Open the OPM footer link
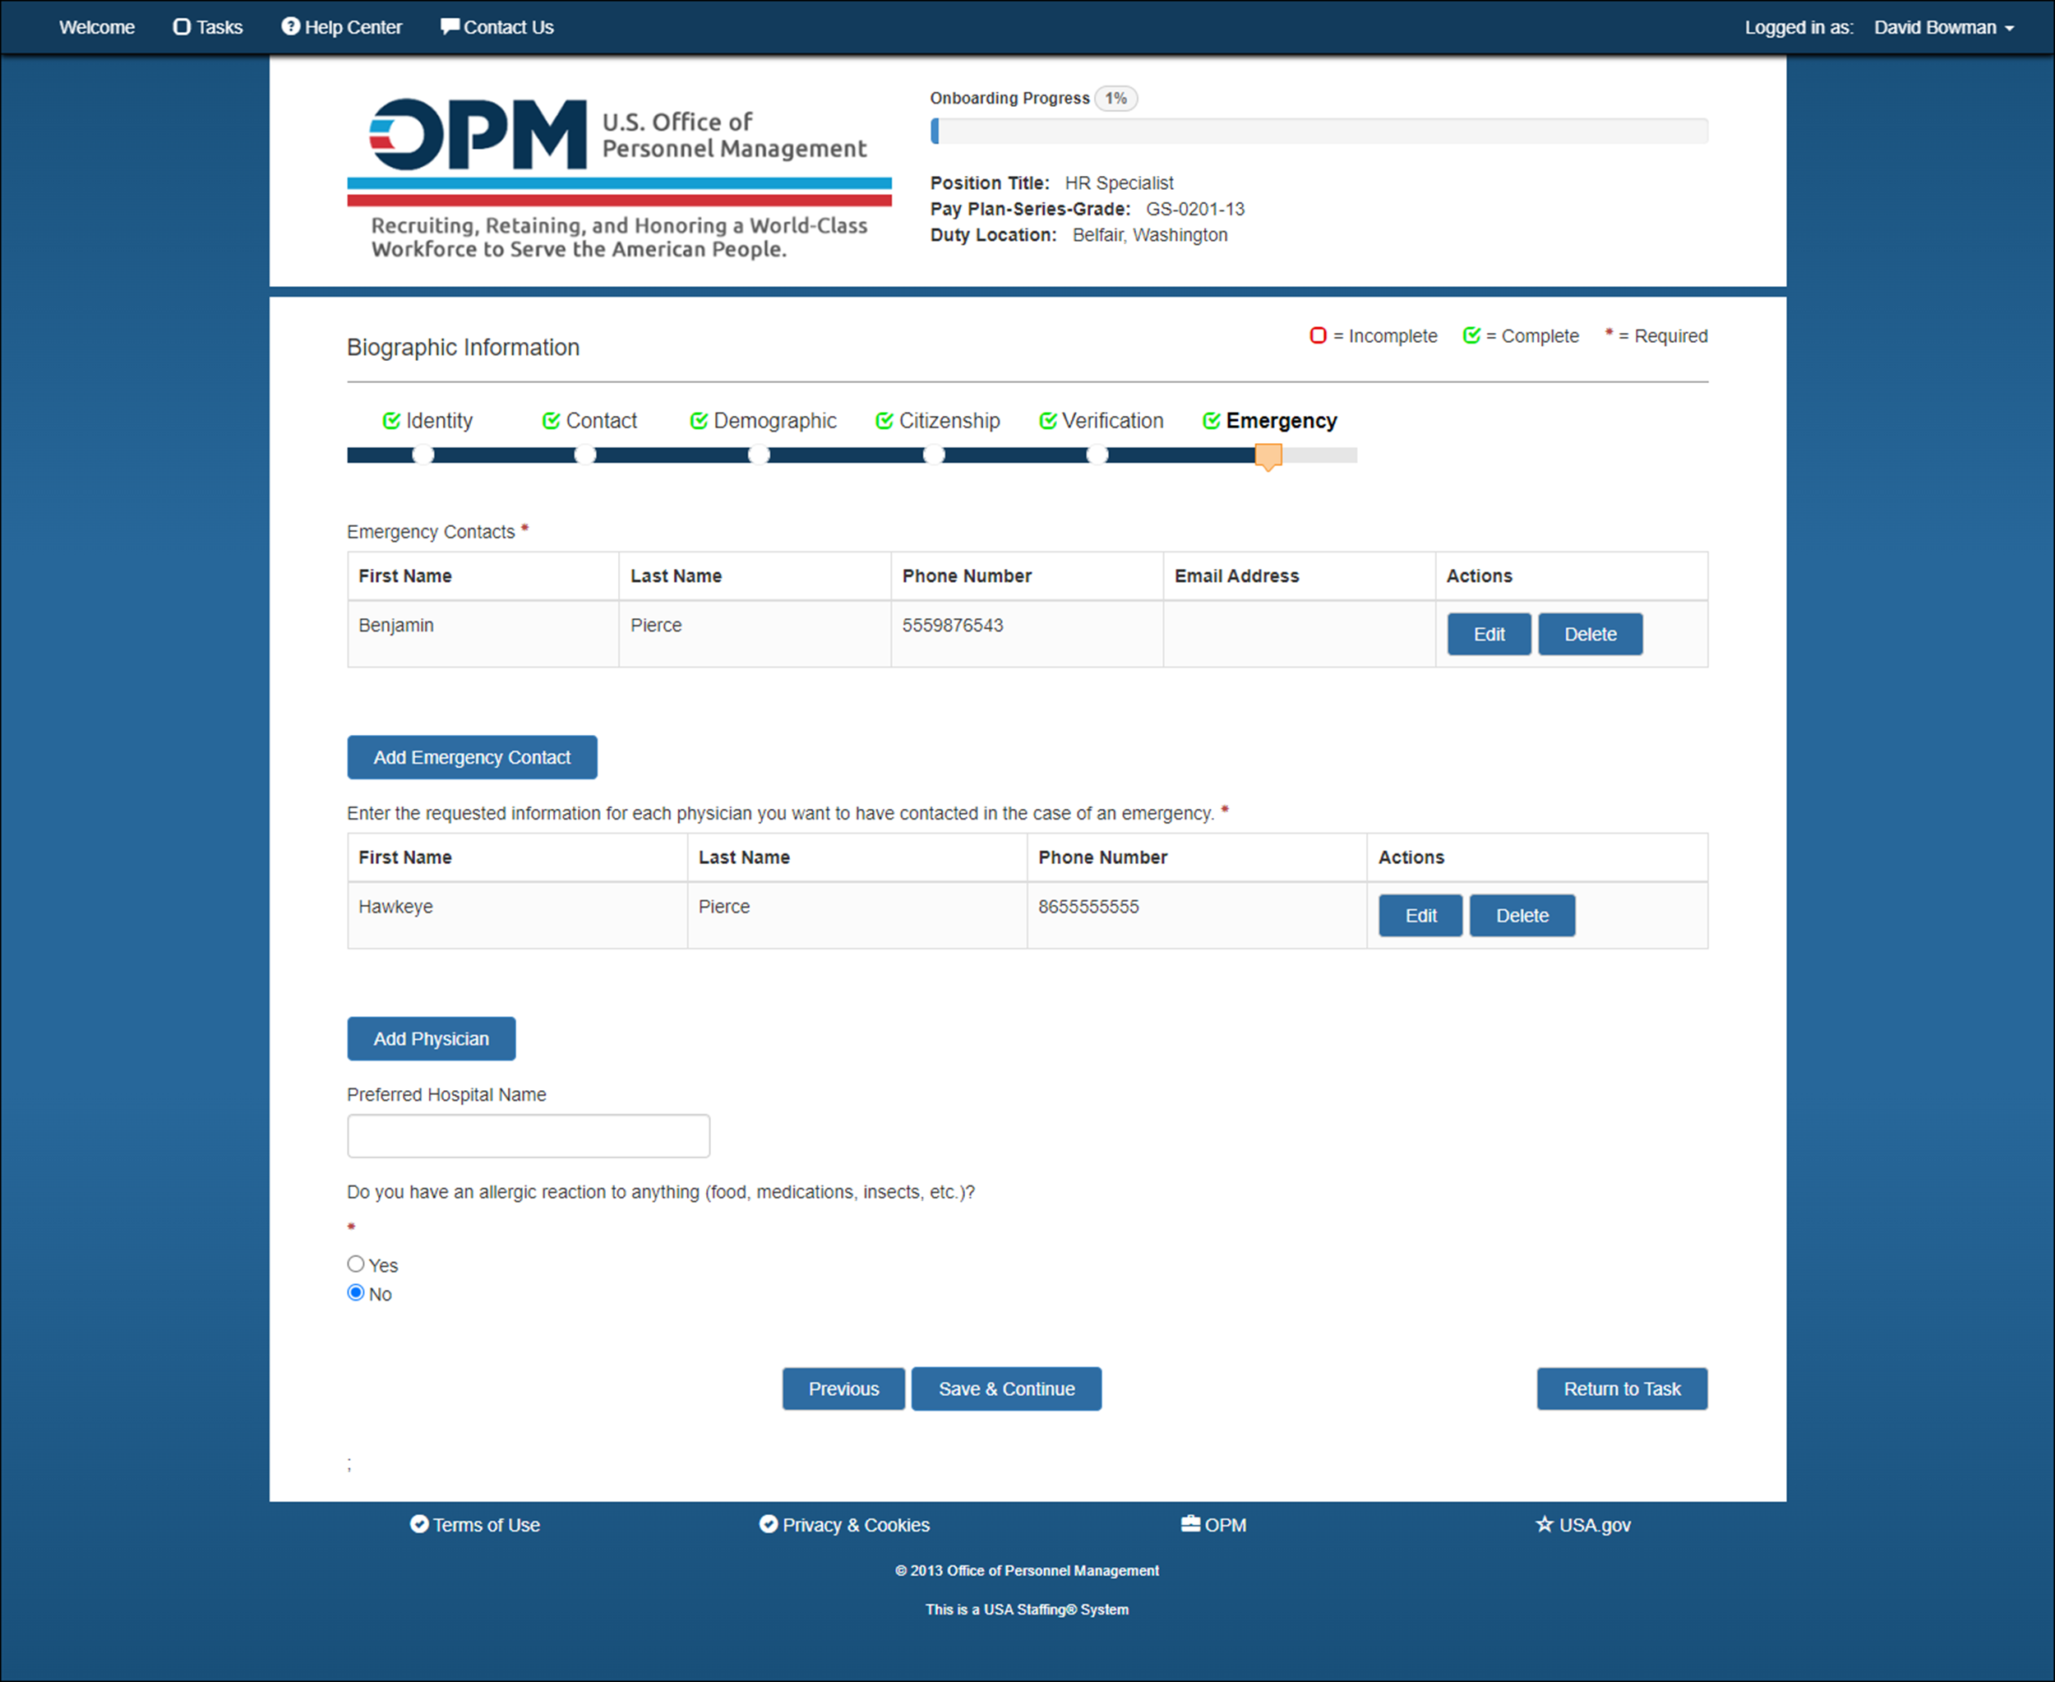Viewport: 2055px width, 1682px height. coord(1213,1525)
